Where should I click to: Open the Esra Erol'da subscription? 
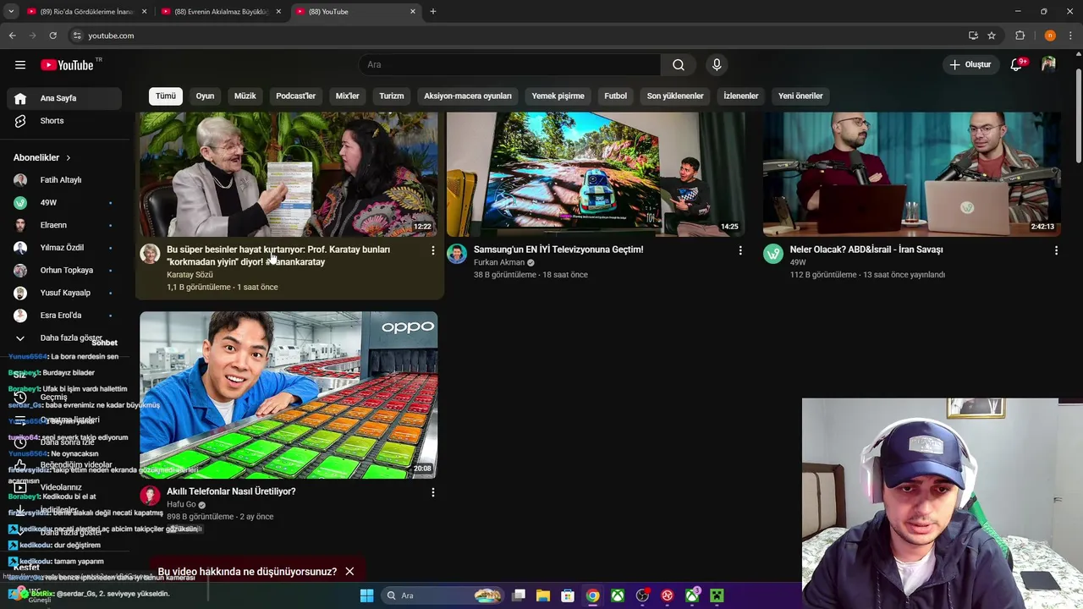tap(64, 315)
